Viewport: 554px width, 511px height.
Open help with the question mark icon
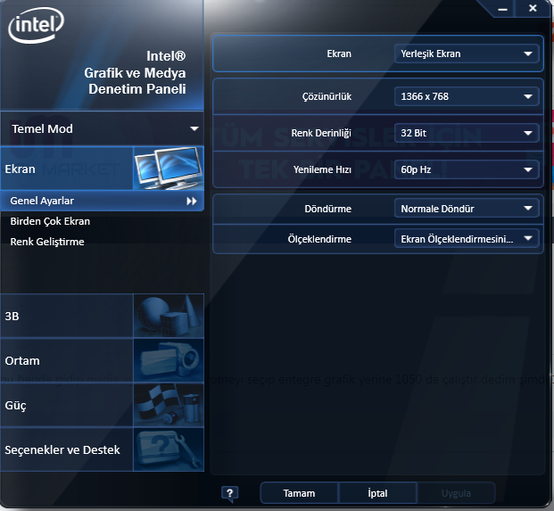tap(229, 493)
